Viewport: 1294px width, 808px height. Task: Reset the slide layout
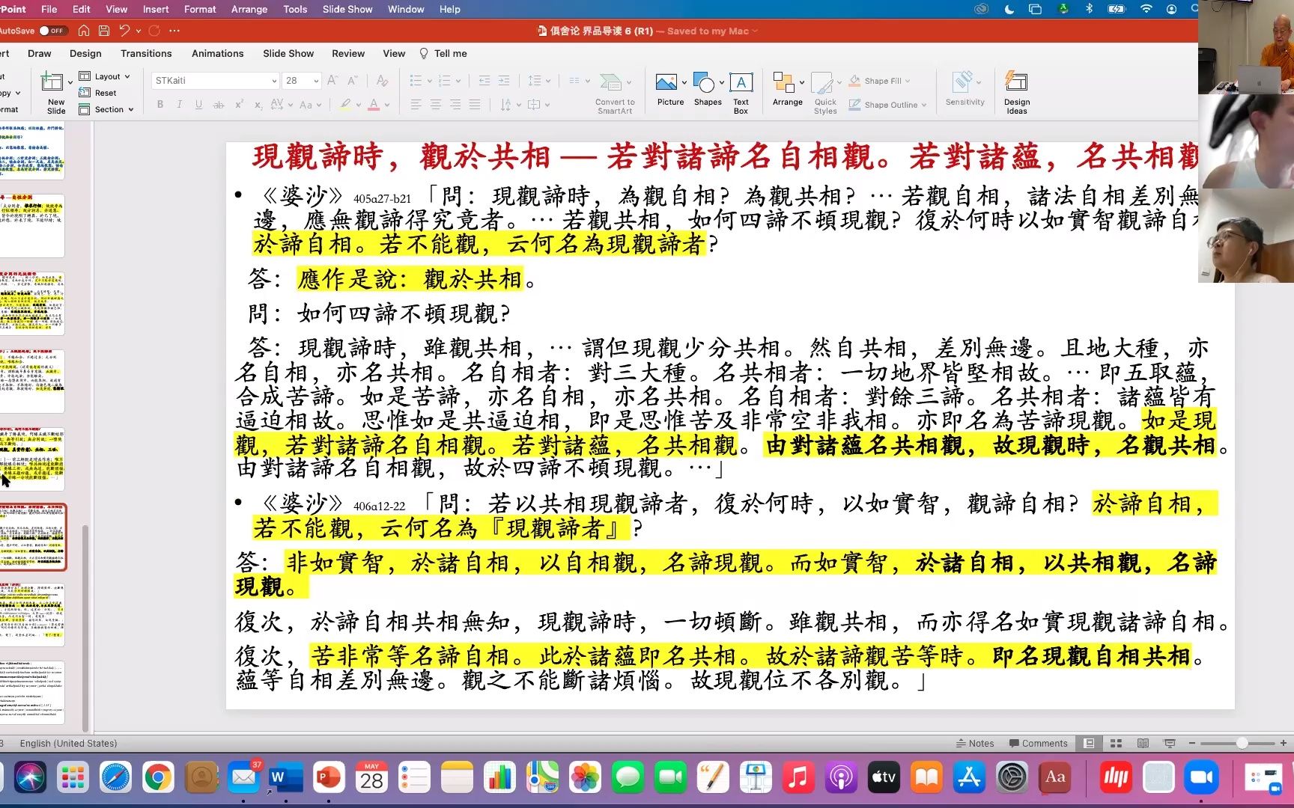click(98, 93)
